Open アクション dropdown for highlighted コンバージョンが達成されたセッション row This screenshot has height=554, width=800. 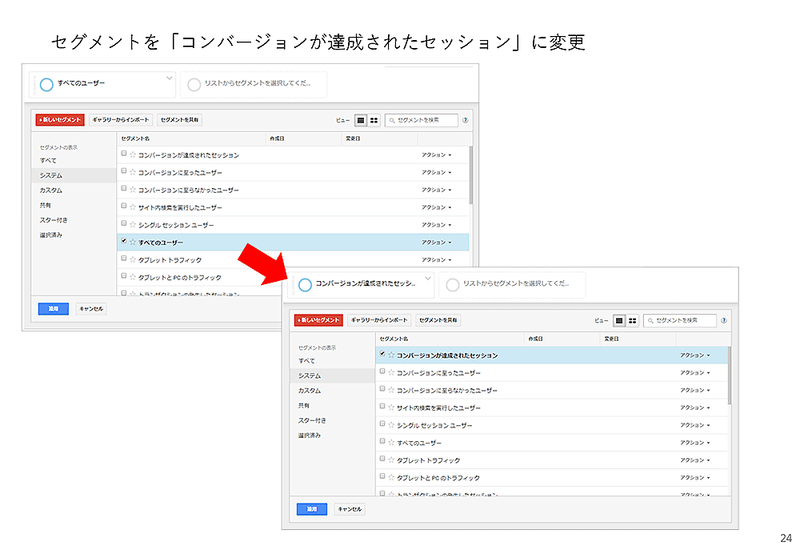pos(694,355)
